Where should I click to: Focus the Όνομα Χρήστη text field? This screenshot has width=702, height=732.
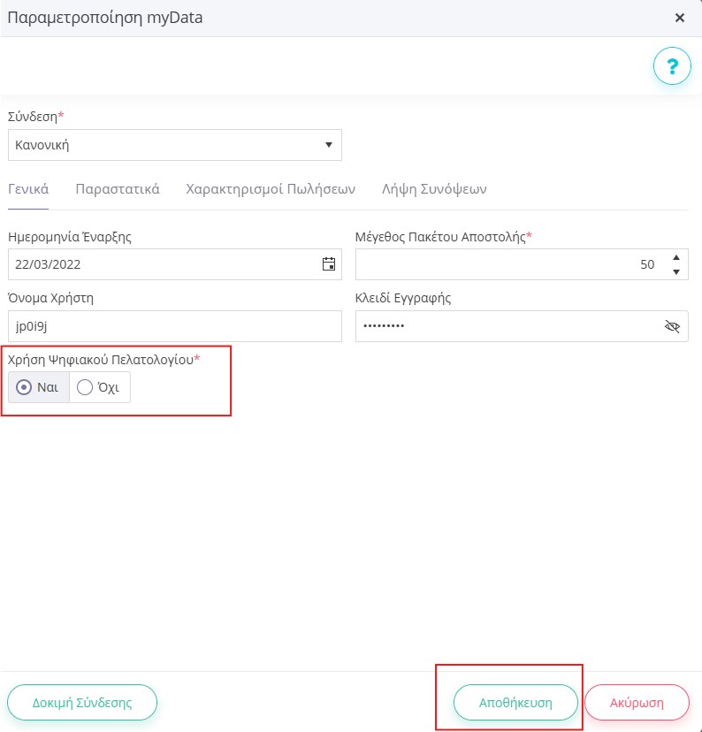[174, 326]
